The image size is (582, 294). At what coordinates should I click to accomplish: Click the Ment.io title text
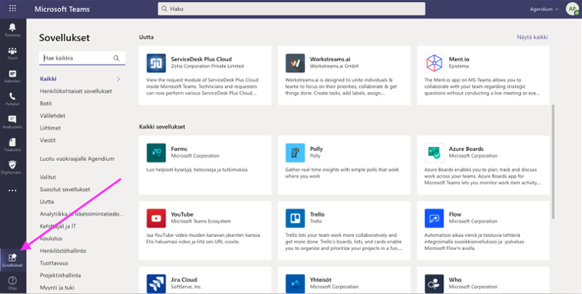click(x=459, y=59)
